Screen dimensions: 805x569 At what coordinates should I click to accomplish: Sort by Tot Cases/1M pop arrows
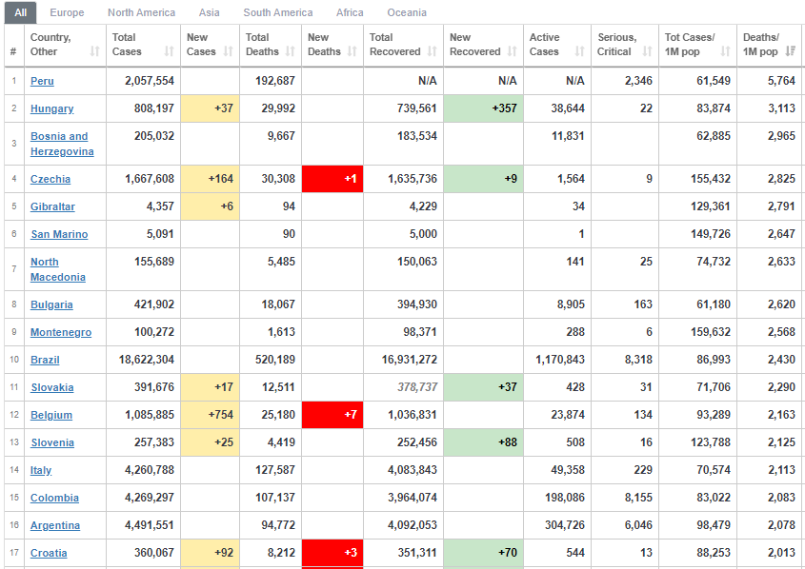click(725, 51)
